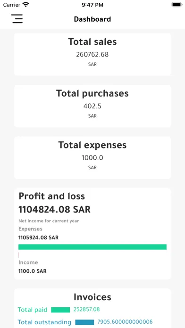
Task: Tap the 1000.0 expenses value
Action: pos(92,158)
